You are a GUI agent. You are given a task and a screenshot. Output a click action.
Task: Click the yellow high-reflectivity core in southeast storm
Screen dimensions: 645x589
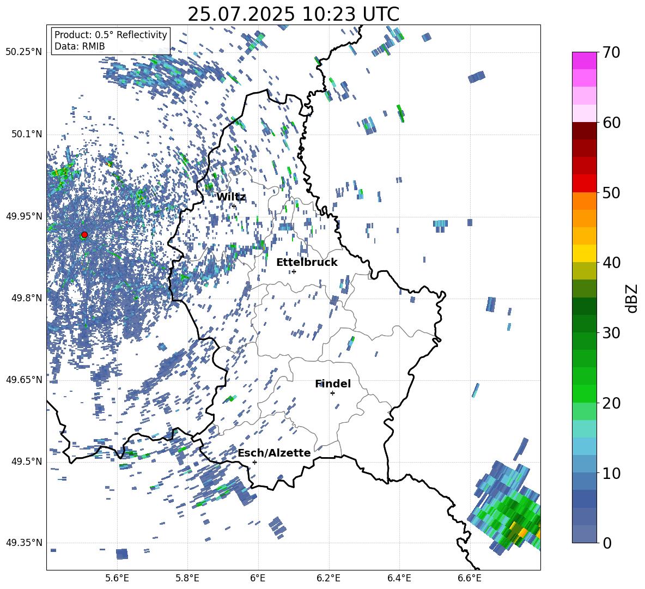pos(522,532)
